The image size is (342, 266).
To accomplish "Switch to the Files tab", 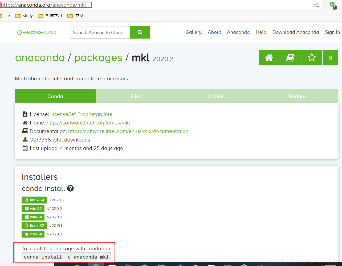I will pyautogui.click(x=136, y=96).
